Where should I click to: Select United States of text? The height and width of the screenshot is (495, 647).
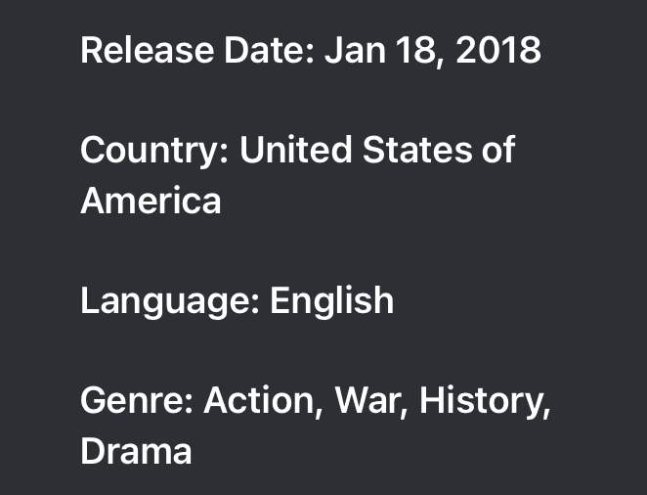pyautogui.click(x=377, y=150)
